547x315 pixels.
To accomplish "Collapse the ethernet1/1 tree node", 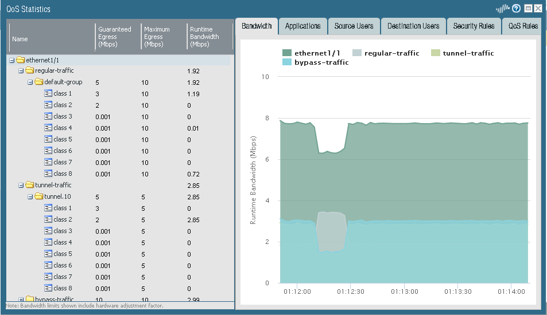I will pyautogui.click(x=12, y=60).
